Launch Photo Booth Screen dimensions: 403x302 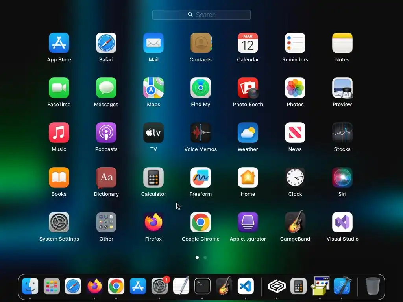click(248, 88)
